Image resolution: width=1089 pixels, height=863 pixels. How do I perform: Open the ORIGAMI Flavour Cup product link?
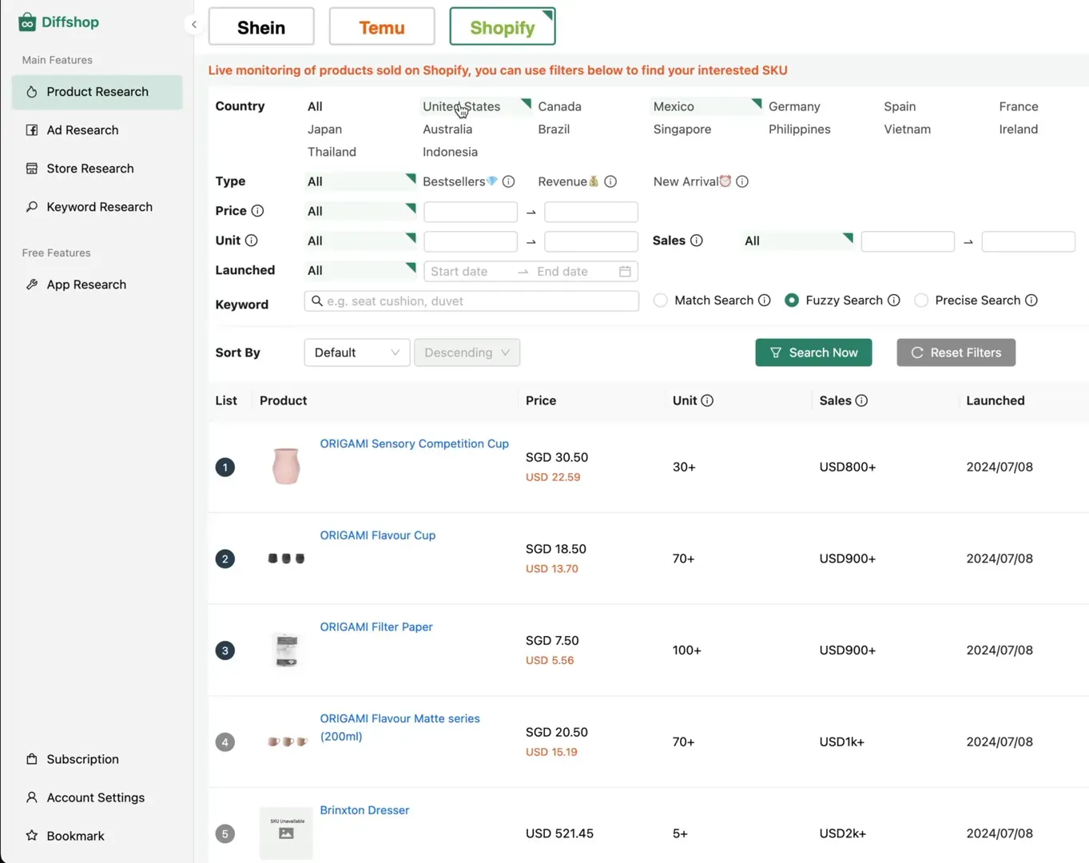click(378, 535)
